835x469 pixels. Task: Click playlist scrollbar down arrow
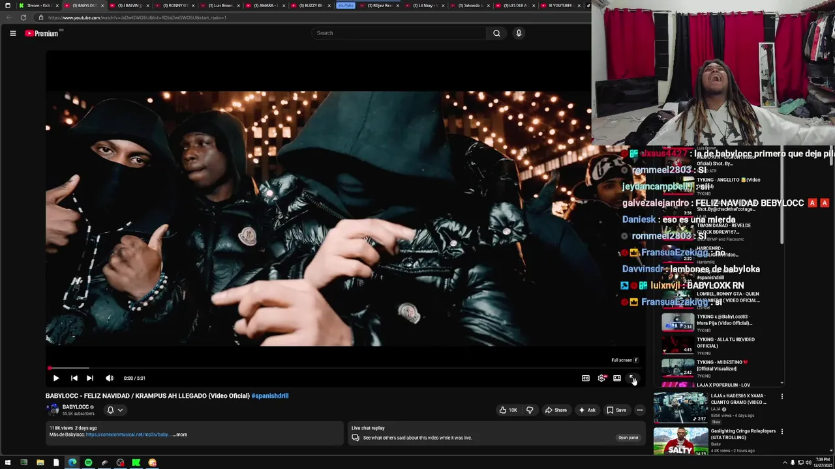pyautogui.click(x=782, y=383)
